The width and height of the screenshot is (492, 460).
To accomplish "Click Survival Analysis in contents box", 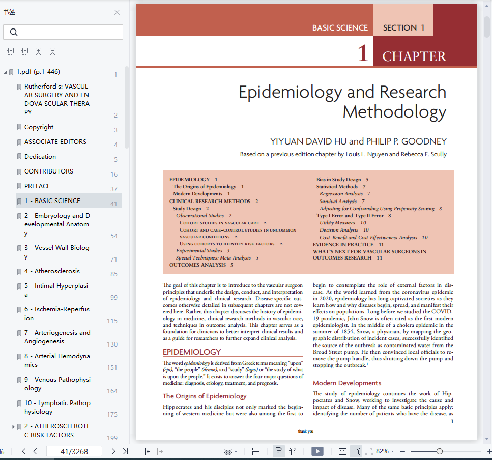I will click(342, 201).
